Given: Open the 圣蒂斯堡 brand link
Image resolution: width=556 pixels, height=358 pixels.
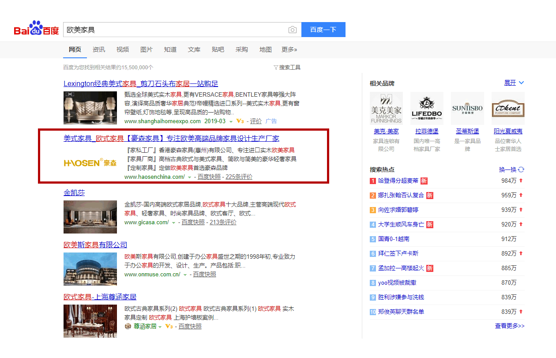Looking at the screenshot, I should [x=467, y=131].
